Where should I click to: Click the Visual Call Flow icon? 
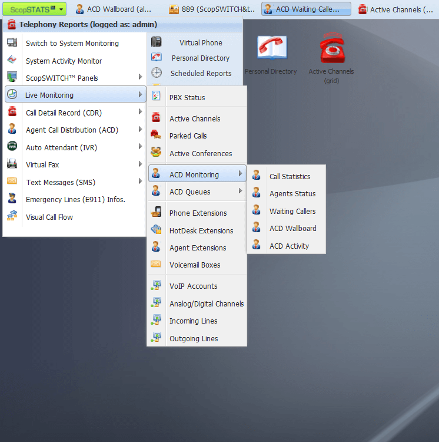coord(12,217)
